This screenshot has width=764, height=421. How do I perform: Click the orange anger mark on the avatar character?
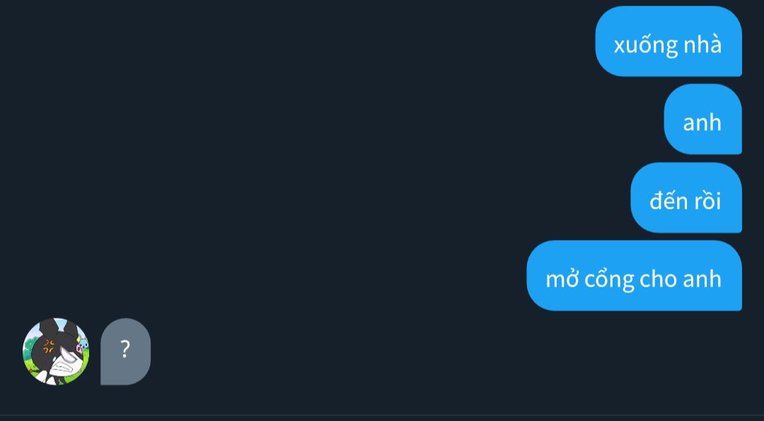pyautogui.click(x=49, y=347)
